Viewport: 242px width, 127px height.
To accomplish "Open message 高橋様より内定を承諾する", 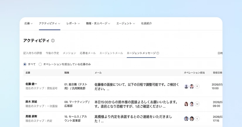I will click(x=133, y=119).
